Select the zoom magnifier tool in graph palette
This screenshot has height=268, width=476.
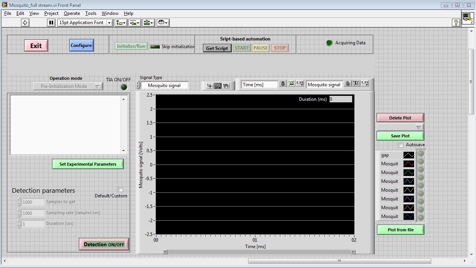click(218, 86)
